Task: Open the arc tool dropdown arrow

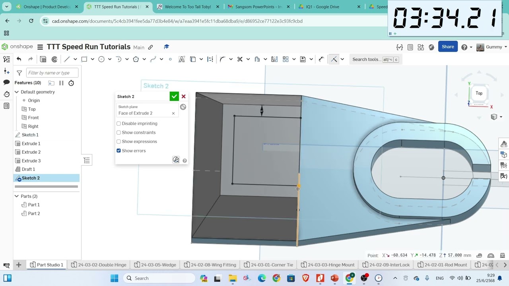Action: click(x=127, y=59)
